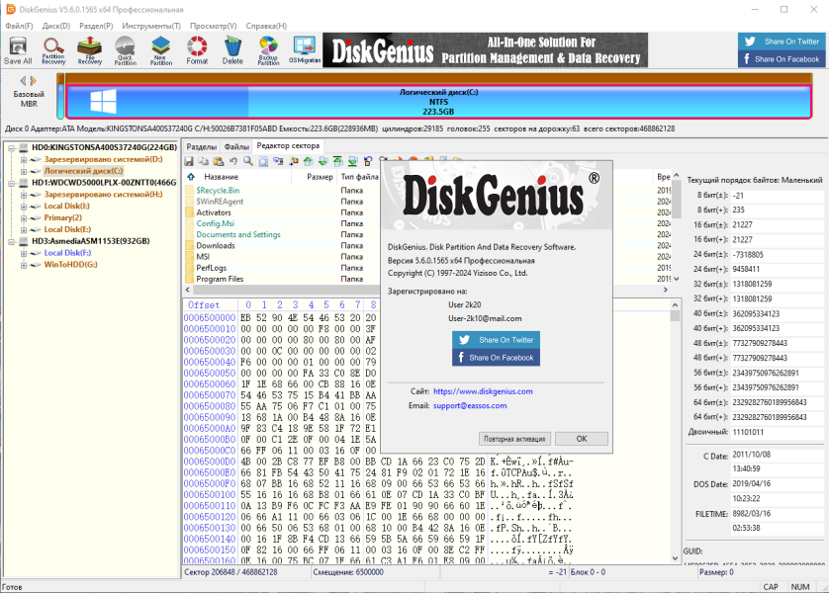
Task: Open the https://www.diskgenius.com link
Action: coord(483,391)
